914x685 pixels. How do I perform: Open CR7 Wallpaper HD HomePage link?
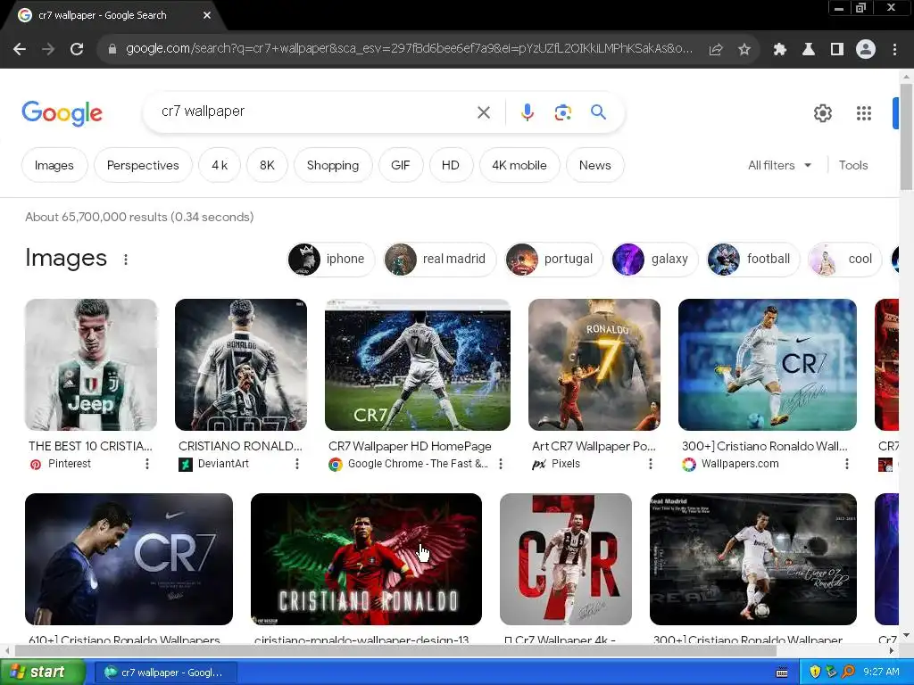[x=410, y=446]
